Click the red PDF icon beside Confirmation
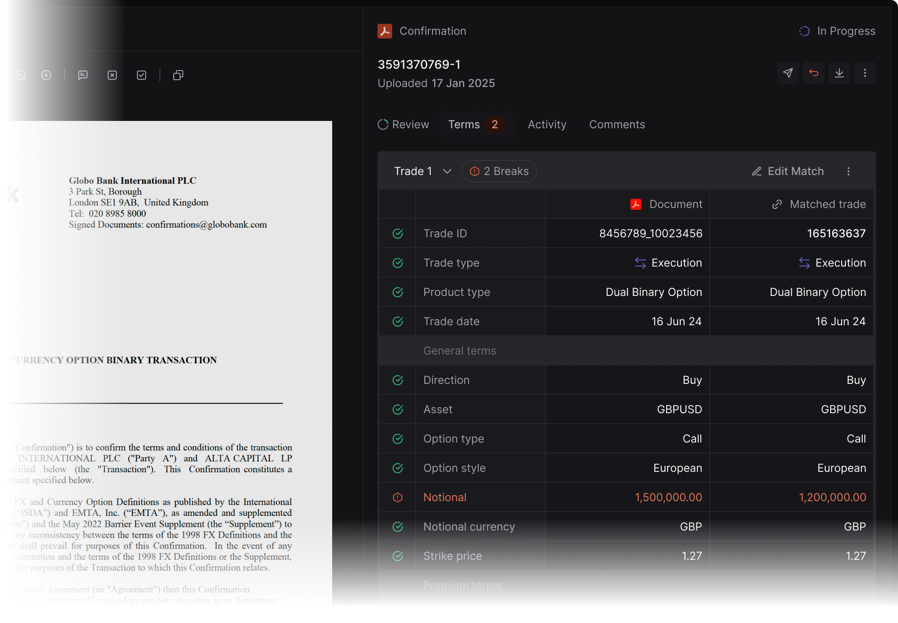This screenshot has width=898, height=623. [x=385, y=31]
